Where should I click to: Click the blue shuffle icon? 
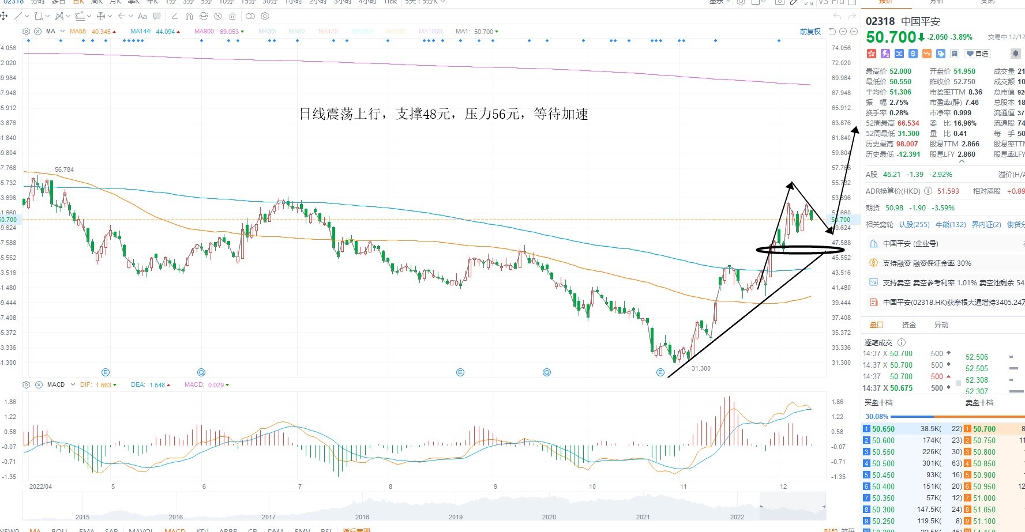click(x=899, y=54)
